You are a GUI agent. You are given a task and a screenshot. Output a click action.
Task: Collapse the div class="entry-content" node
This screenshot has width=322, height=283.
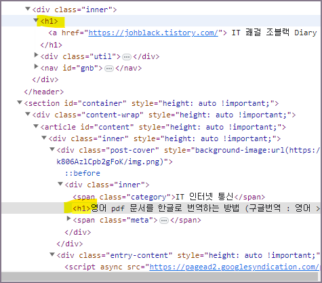coord(52,254)
